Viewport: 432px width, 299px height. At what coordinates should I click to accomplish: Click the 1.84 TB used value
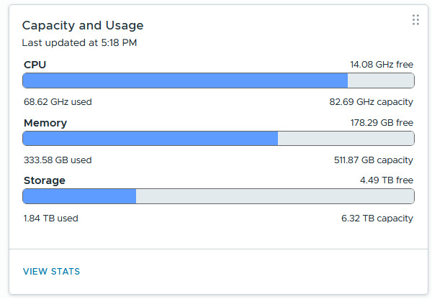50,218
